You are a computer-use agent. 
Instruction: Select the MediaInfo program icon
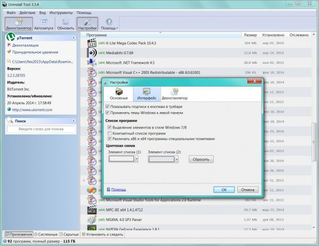pyautogui.click(x=92, y=53)
